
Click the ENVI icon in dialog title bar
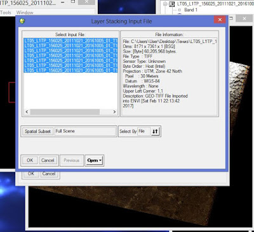22,21
